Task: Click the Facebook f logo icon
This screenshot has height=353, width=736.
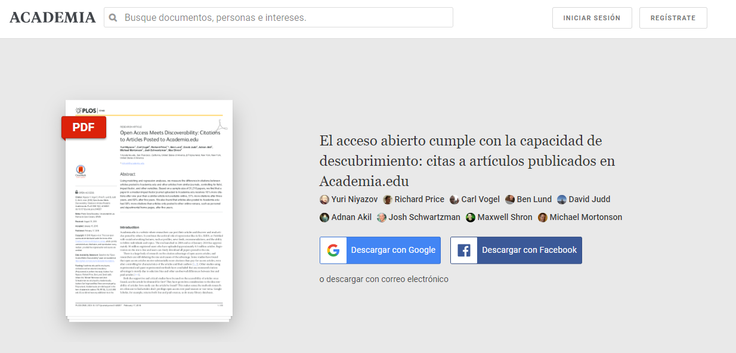Action: (464, 250)
